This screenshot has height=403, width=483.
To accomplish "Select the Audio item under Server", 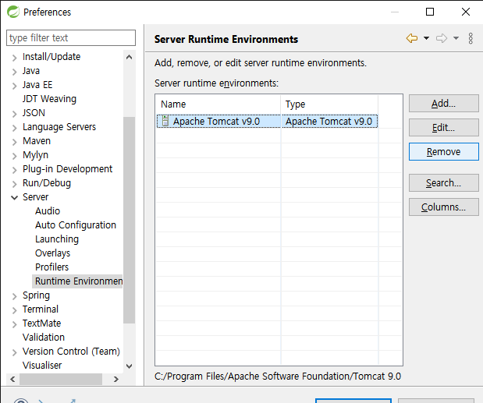I will click(48, 210).
